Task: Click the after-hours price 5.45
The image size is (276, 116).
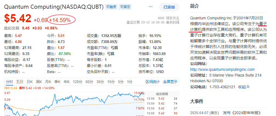Action: click(26, 28)
